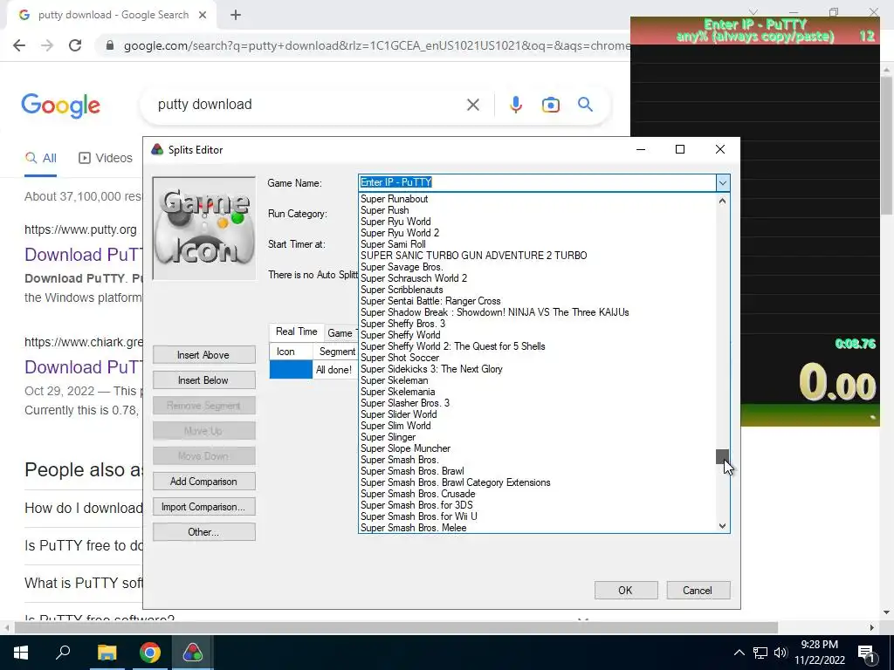Open a new Chrome tab with plus

coord(236,16)
